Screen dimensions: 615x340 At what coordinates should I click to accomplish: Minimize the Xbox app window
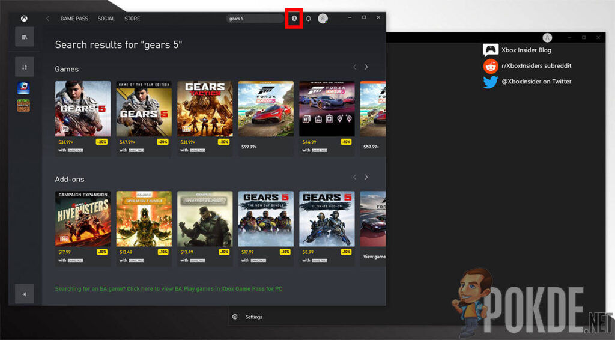350,17
